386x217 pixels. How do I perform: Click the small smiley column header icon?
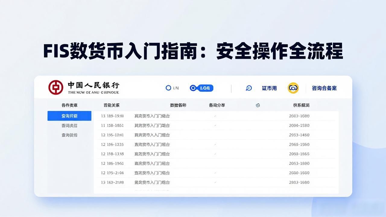coord(258,105)
